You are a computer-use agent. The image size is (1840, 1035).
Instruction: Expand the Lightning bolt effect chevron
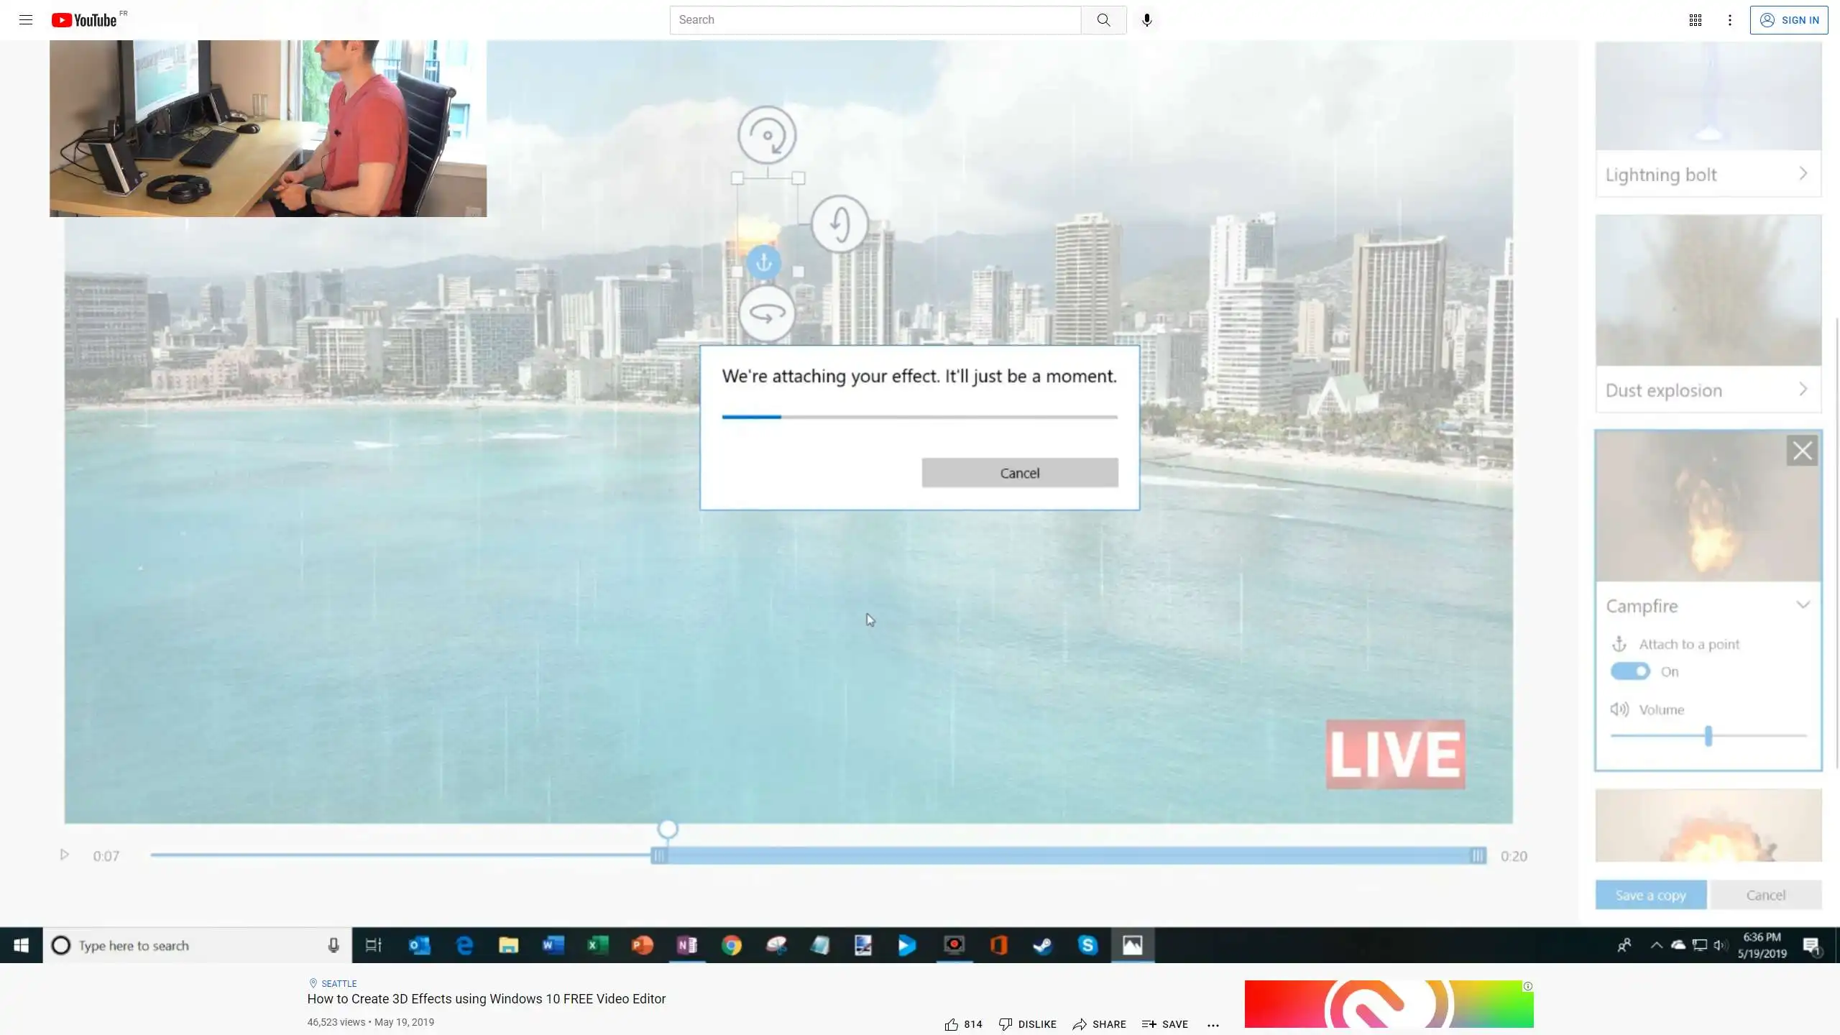[x=1803, y=174]
